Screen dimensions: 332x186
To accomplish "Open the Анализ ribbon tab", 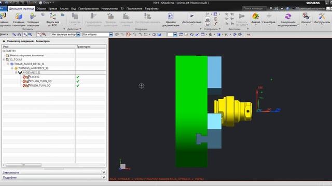I will click(64, 9).
